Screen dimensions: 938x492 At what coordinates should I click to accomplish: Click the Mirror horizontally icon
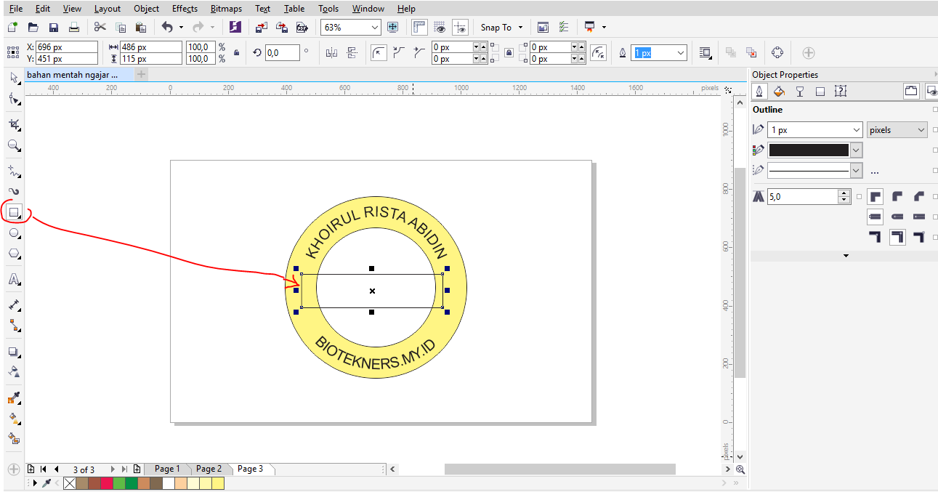(x=332, y=52)
